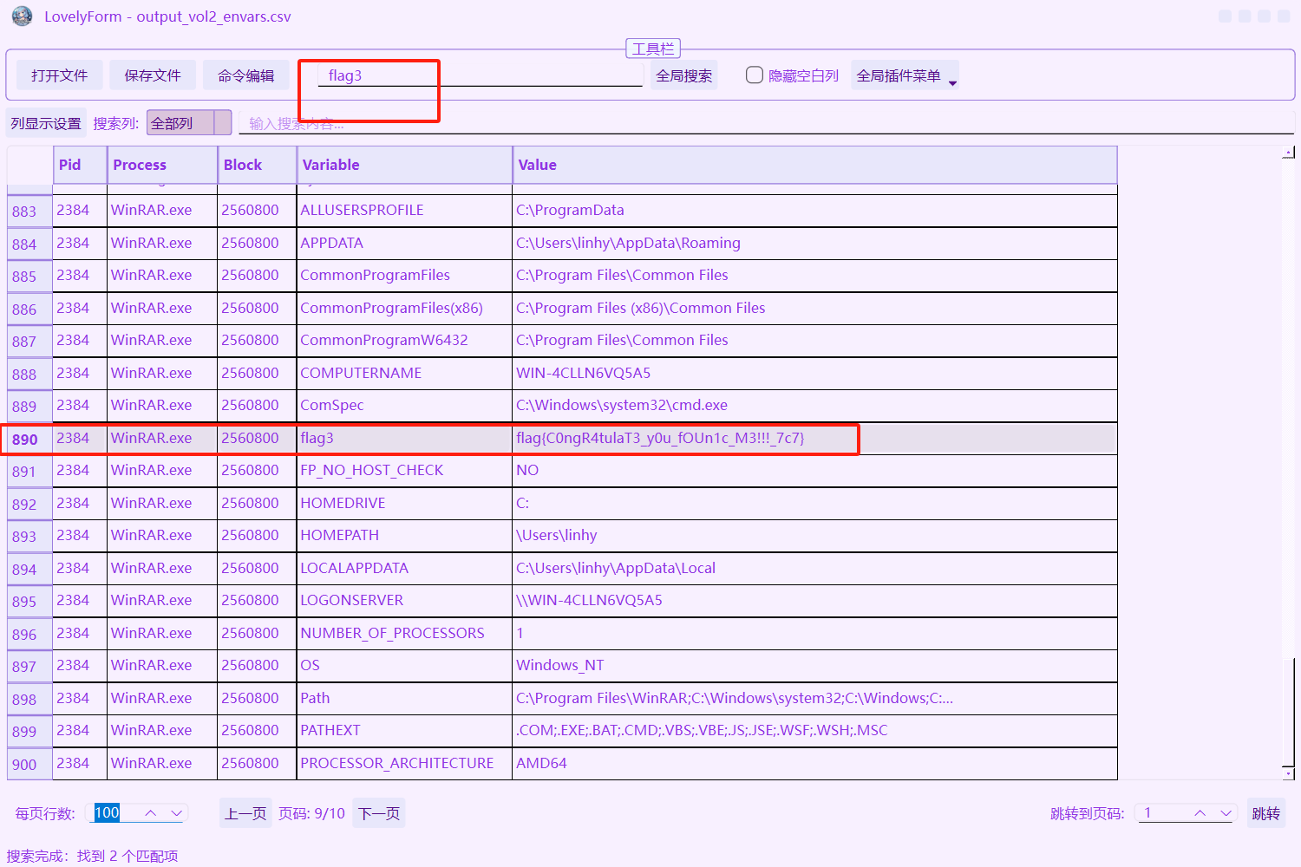Select the C:\ProgramData value cell
The image size is (1301, 867).
(x=814, y=211)
